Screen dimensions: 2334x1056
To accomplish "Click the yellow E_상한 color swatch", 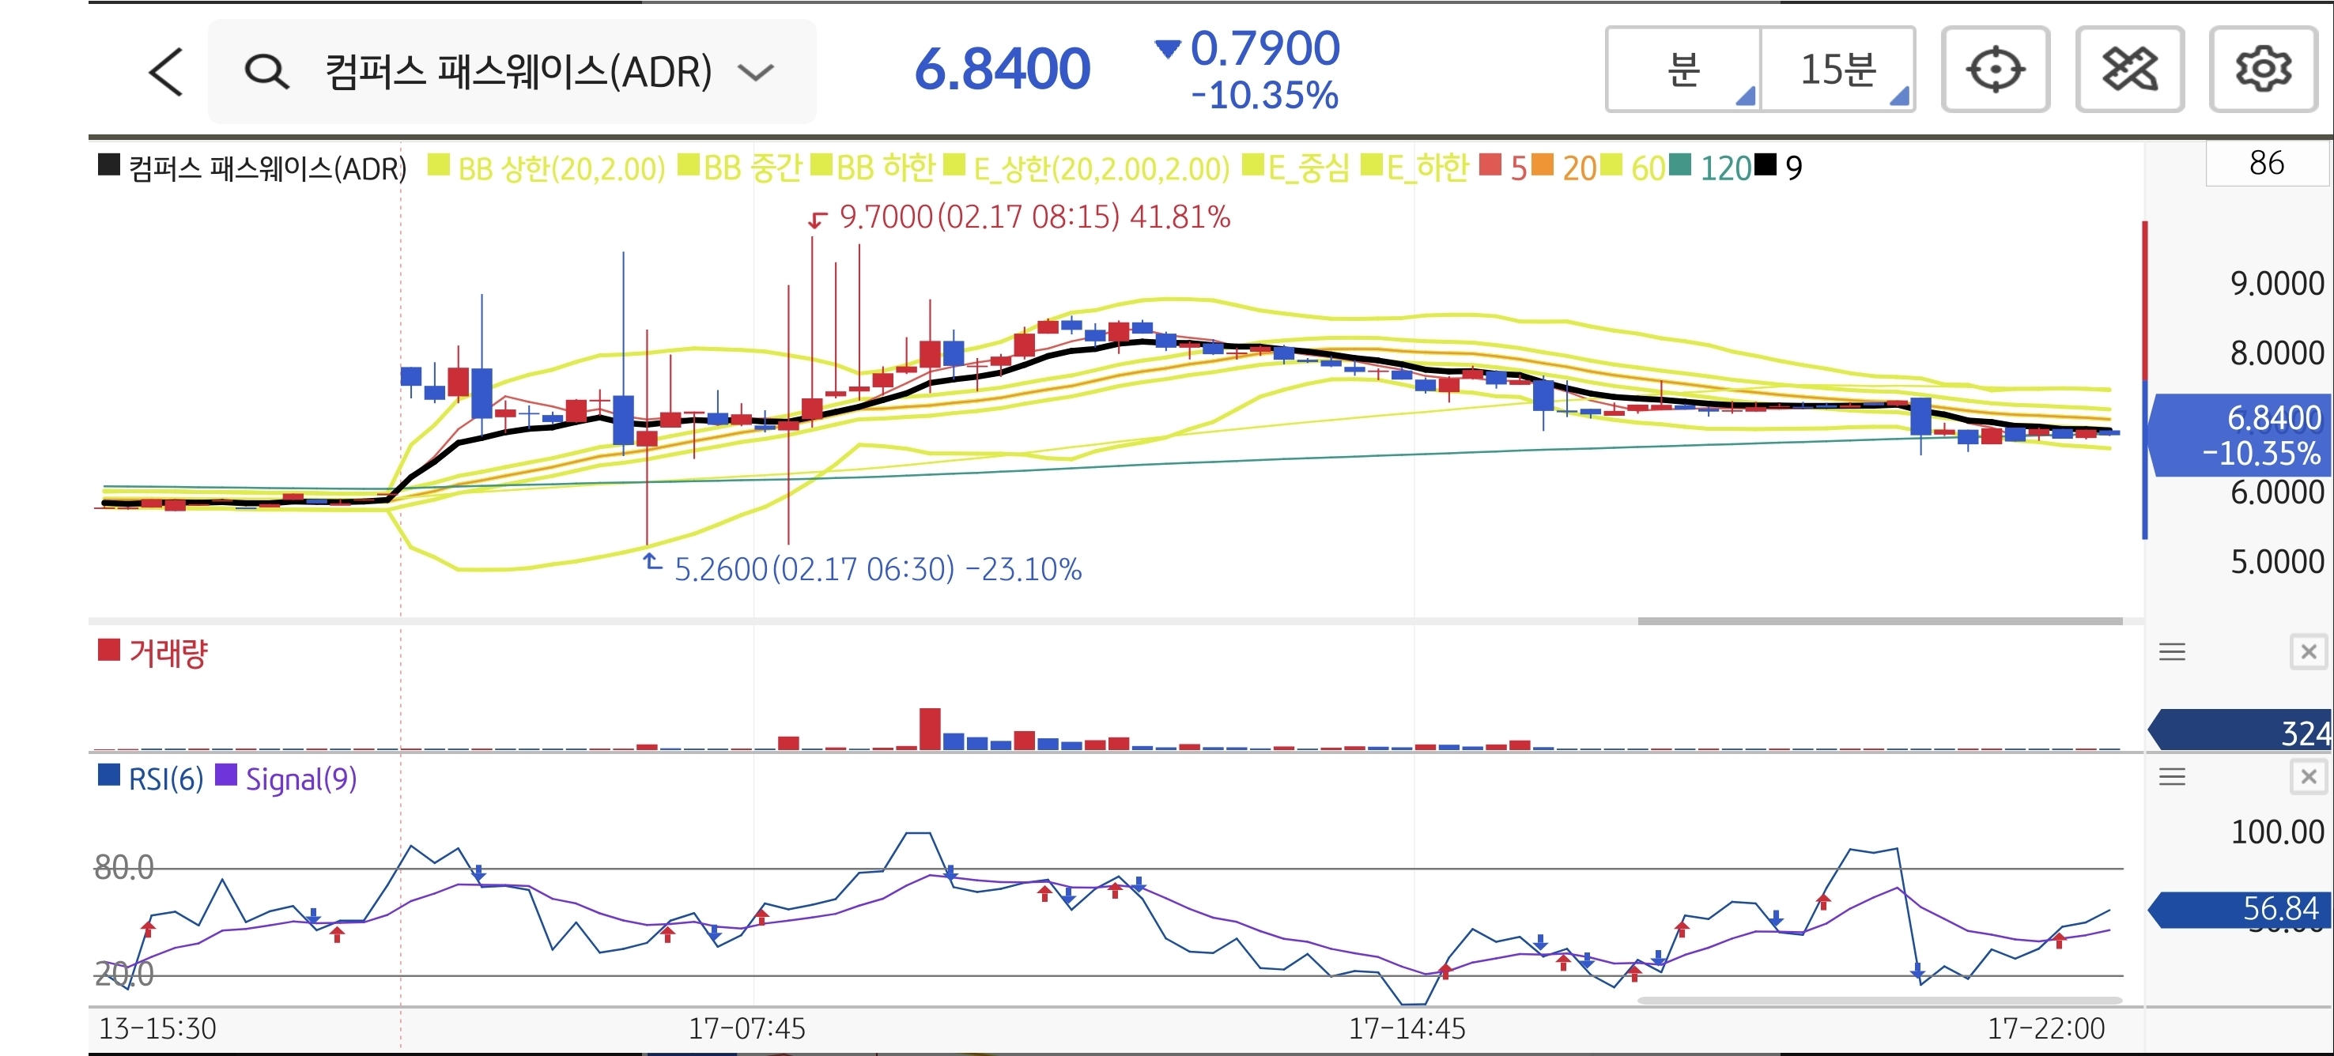I will coord(954,165).
